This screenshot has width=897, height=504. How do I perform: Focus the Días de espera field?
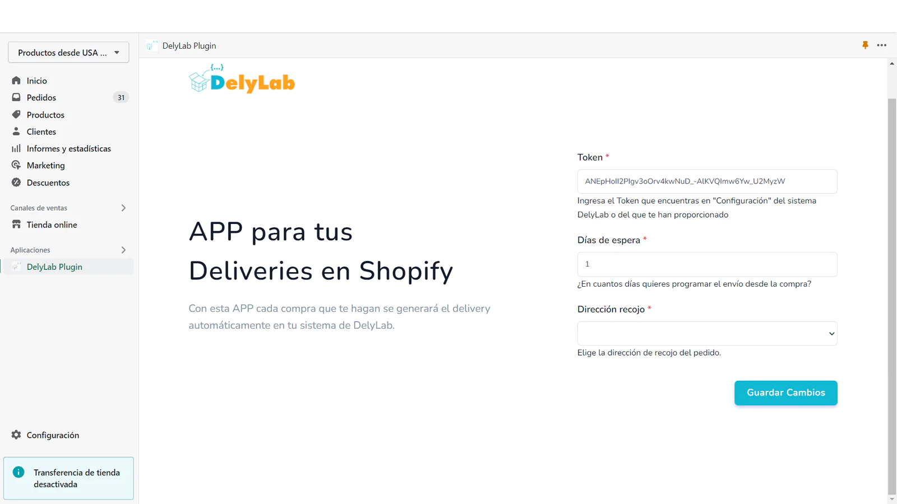tap(707, 264)
